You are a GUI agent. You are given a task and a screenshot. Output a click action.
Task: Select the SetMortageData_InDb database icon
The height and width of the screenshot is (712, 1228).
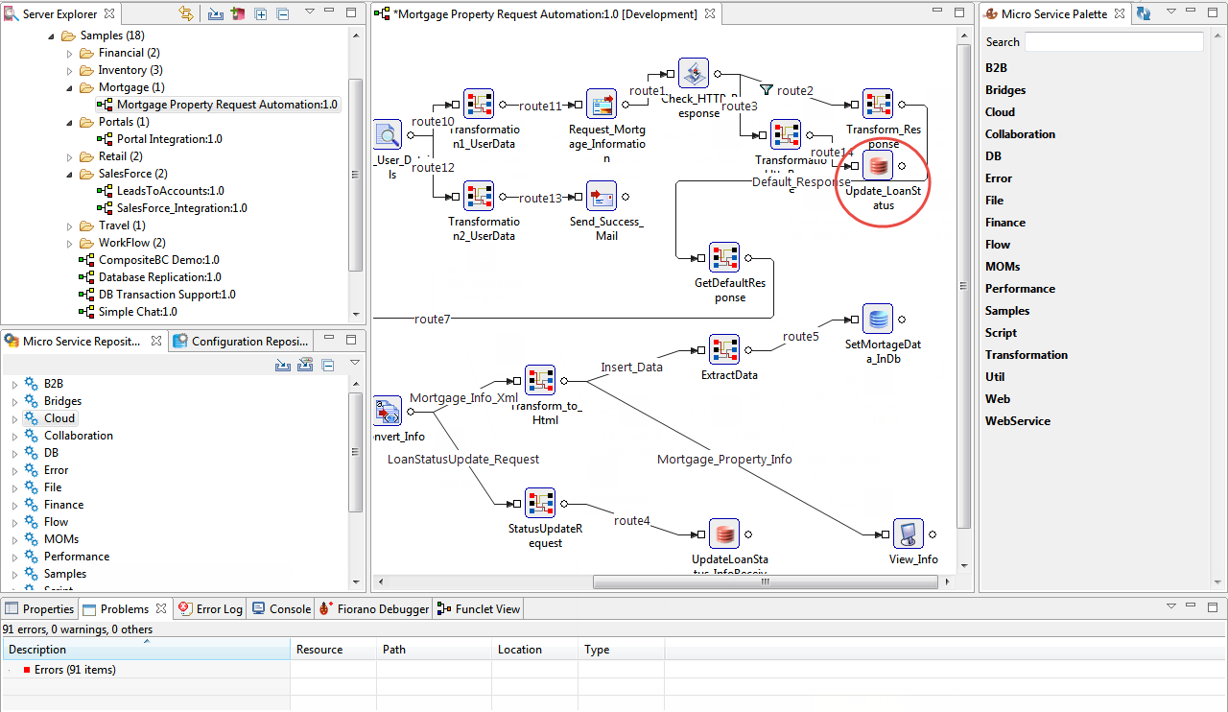[x=878, y=319]
